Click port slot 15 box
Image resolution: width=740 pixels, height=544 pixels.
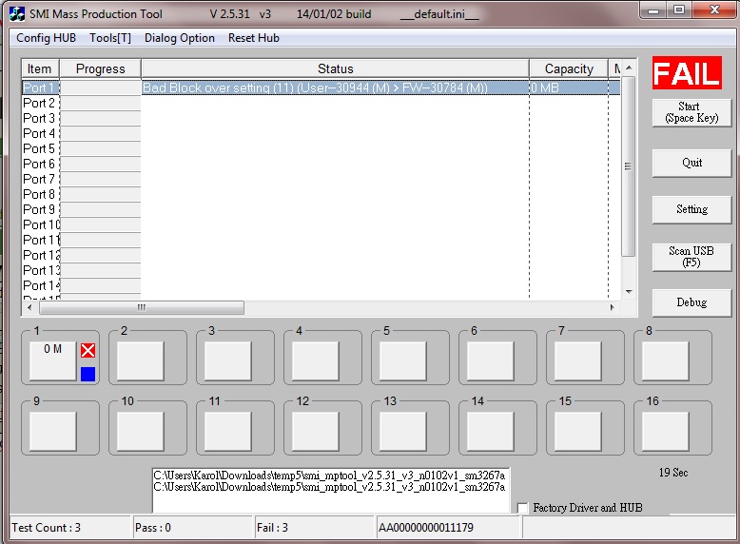[x=577, y=431]
